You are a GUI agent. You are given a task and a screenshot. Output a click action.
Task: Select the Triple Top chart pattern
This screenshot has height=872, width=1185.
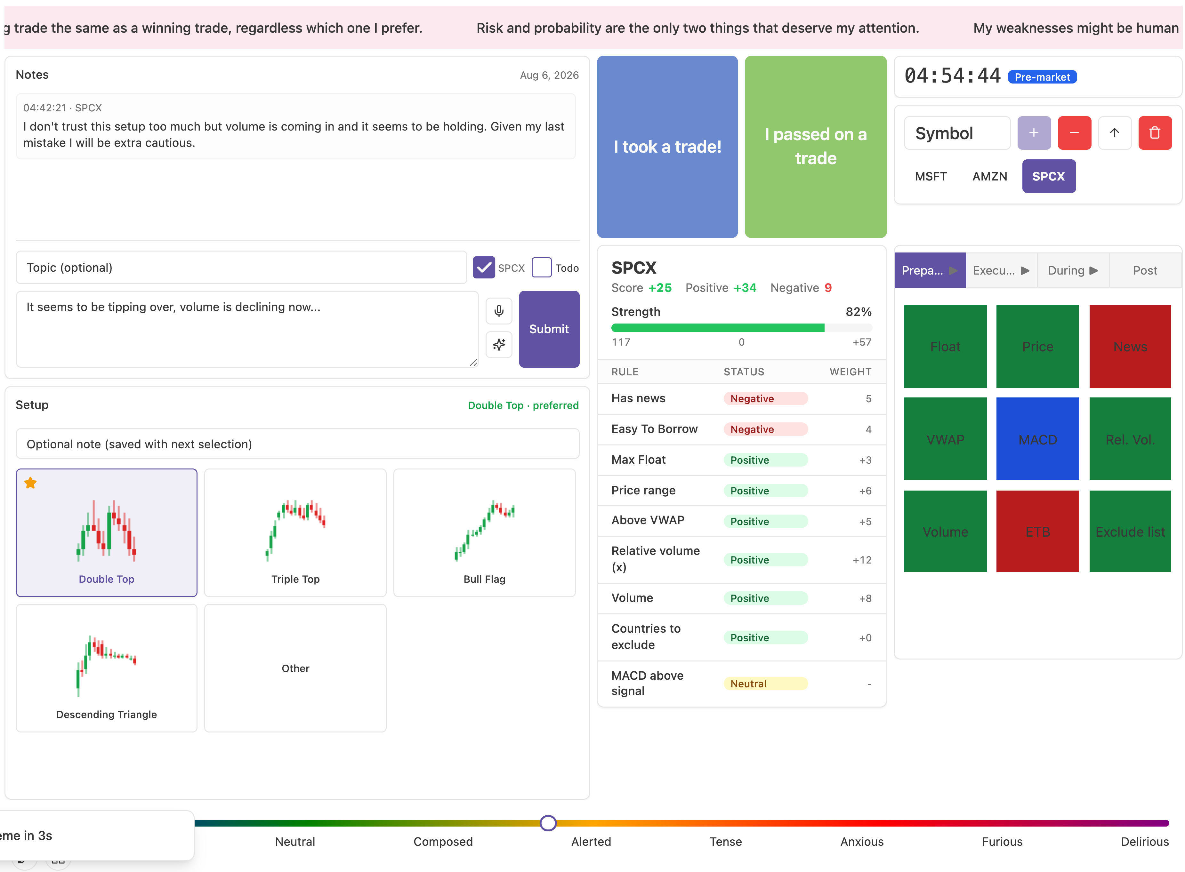pos(295,532)
